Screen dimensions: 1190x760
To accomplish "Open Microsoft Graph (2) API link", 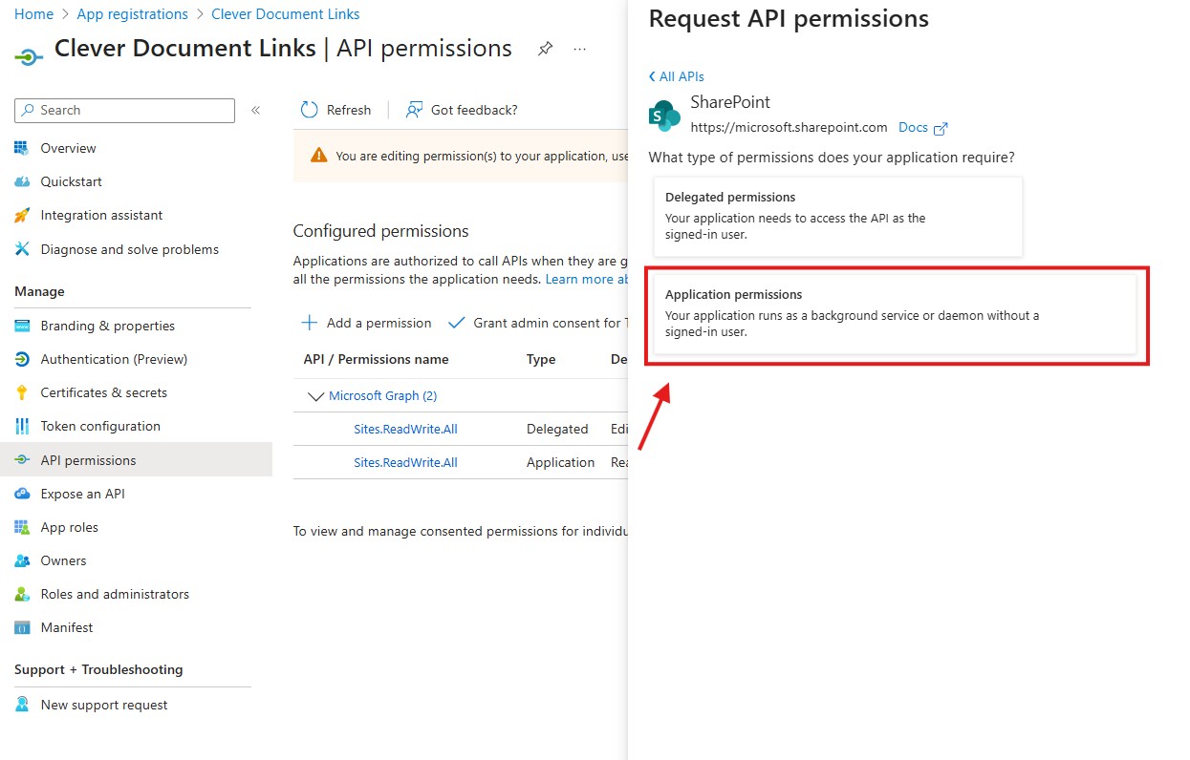I will 382,395.
